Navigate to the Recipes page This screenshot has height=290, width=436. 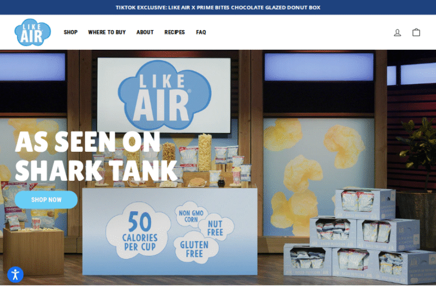click(x=174, y=32)
